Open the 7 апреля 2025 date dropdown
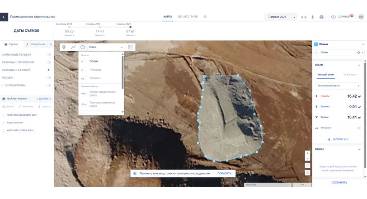The height and width of the screenshot is (199, 367). [x=281, y=17]
